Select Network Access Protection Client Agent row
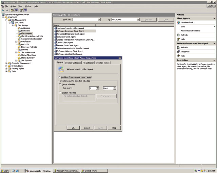This screenshot has height=173, width=217. (x=73, y=48)
